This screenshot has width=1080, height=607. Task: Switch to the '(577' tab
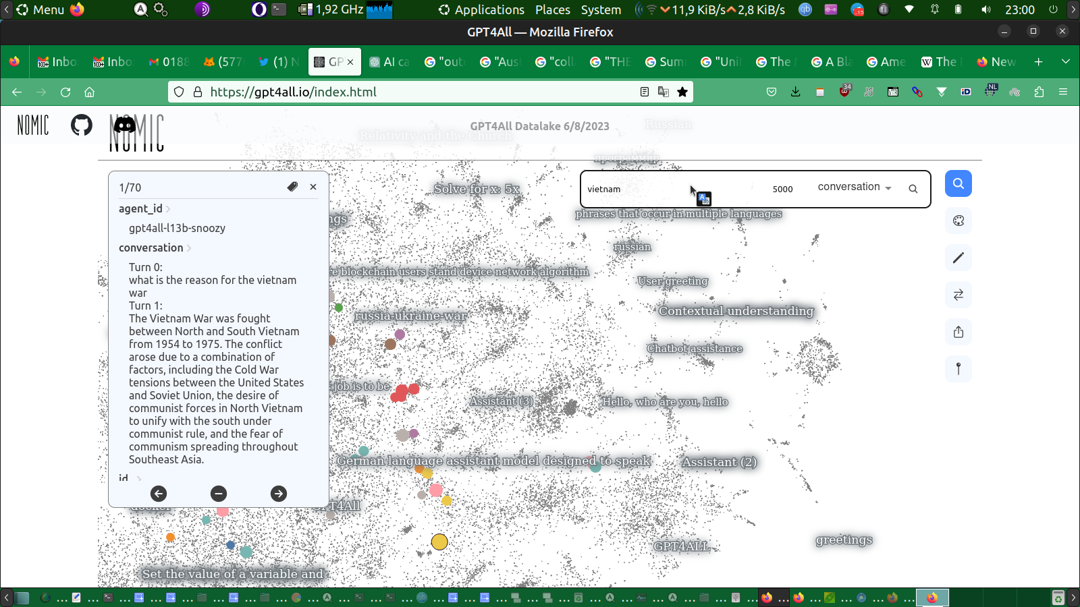[x=223, y=61]
